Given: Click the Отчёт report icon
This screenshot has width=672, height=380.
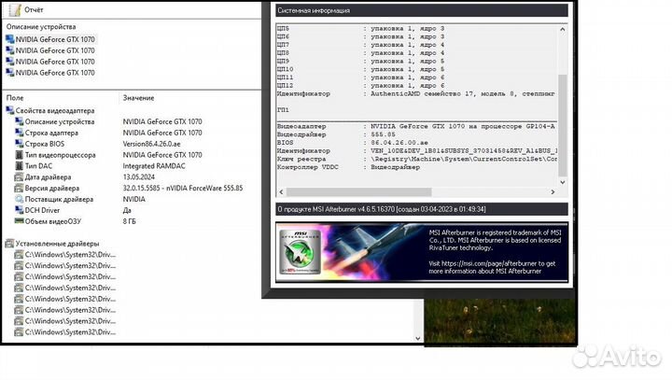Looking at the screenshot, I should click(x=15, y=10).
